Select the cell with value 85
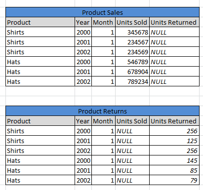This screenshot has width=203, height=190. click(x=174, y=170)
